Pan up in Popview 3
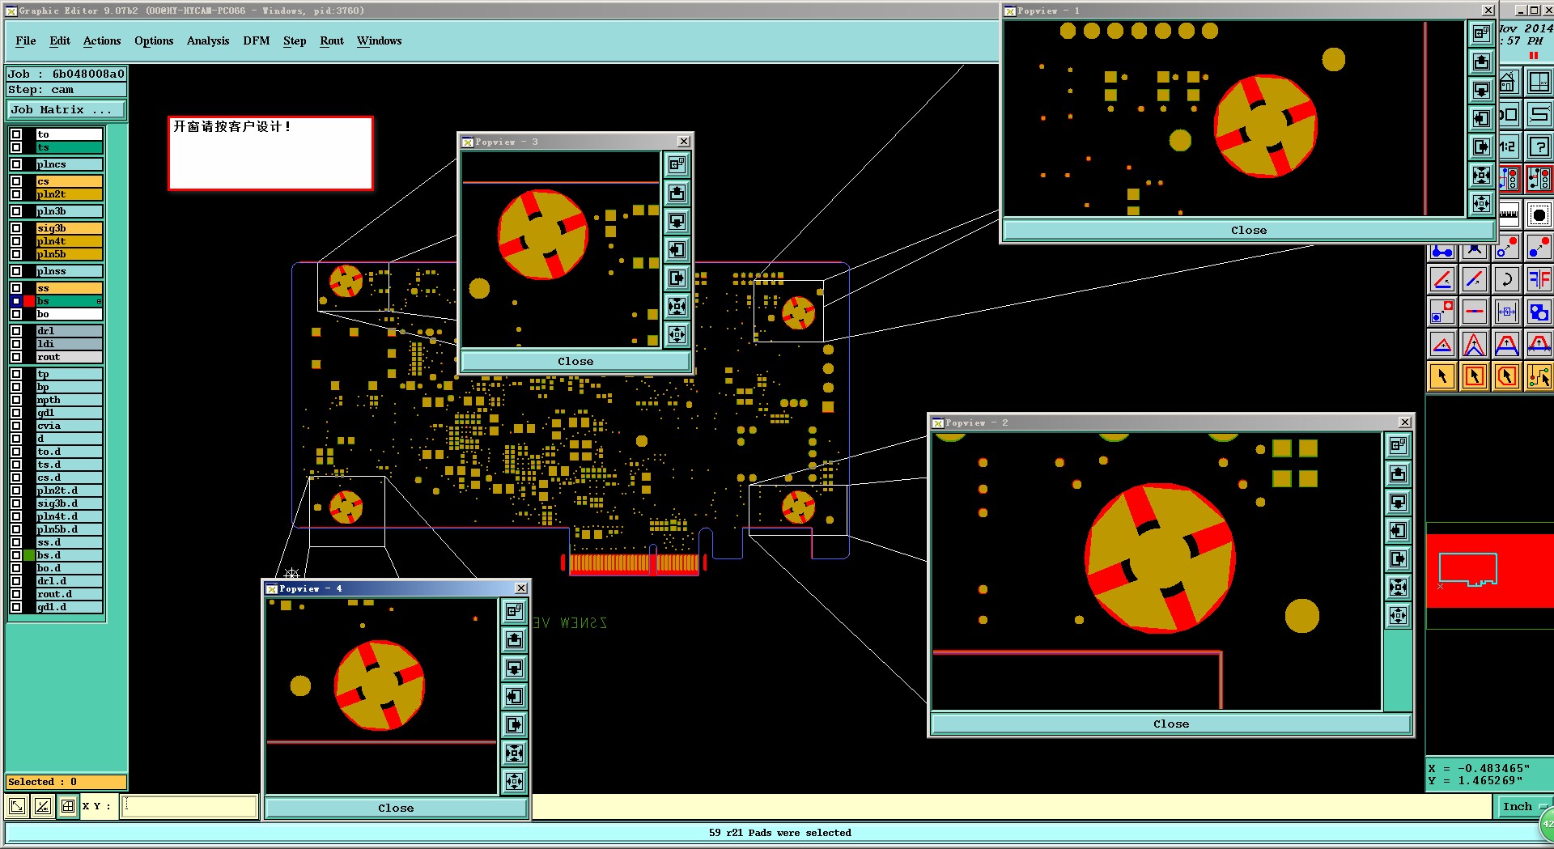The height and width of the screenshot is (849, 1554). pyautogui.click(x=677, y=193)
